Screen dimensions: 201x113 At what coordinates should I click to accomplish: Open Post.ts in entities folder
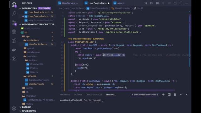pos(34,68)
